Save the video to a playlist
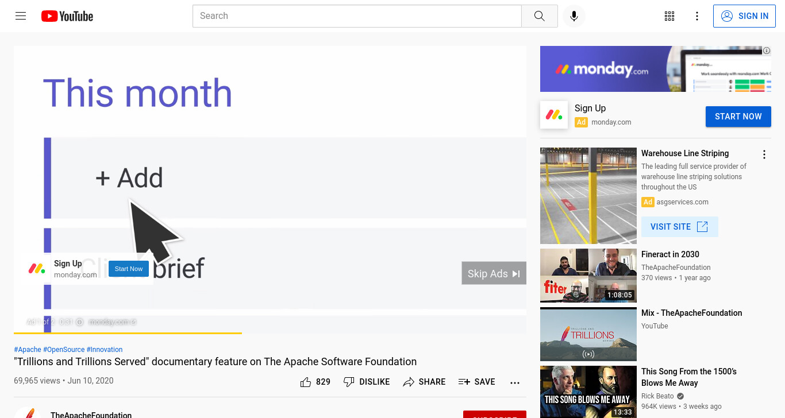 pyautogui.click(x=477, y=382)
